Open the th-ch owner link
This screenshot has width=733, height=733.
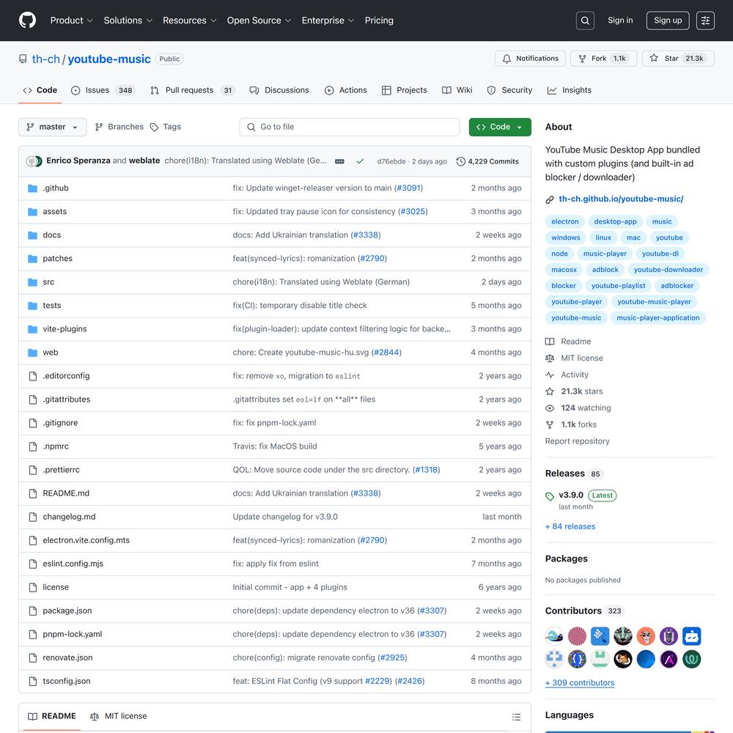click(x=45, y=59)
